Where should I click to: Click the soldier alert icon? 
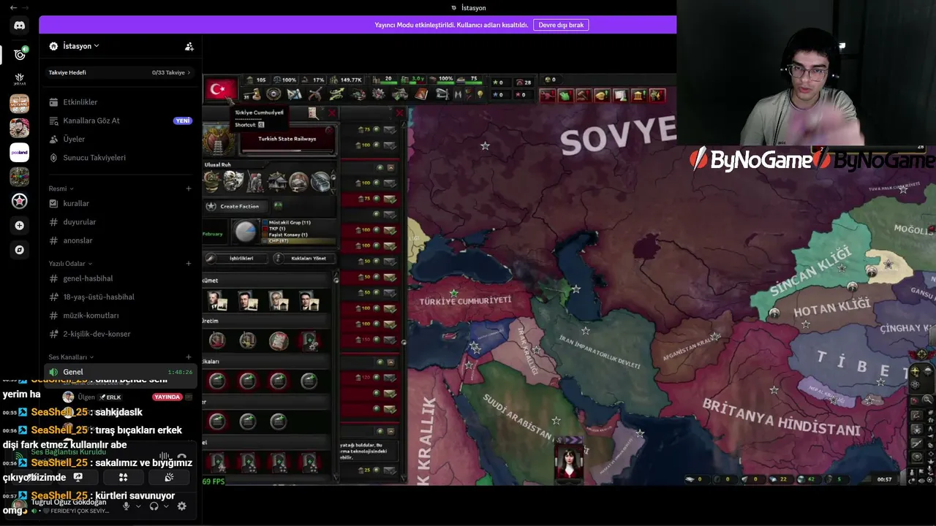tap(657, 95)
